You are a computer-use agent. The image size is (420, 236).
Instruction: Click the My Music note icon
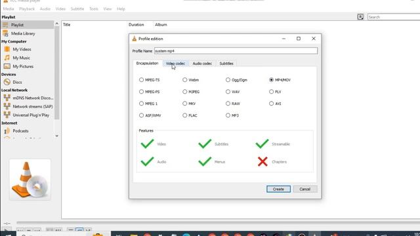coord(7,58)
